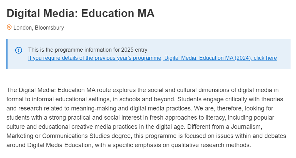Screen dimensions: 296x158
Task: Click 'click here' at the link's end
Action: pos(265,58)
